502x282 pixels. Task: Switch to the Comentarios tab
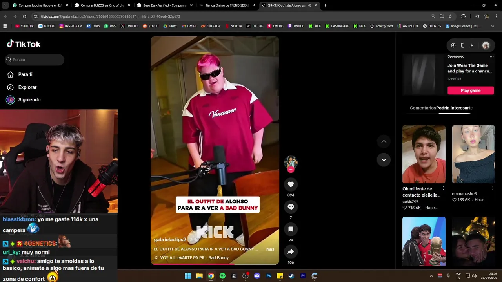tap(423, 108)
